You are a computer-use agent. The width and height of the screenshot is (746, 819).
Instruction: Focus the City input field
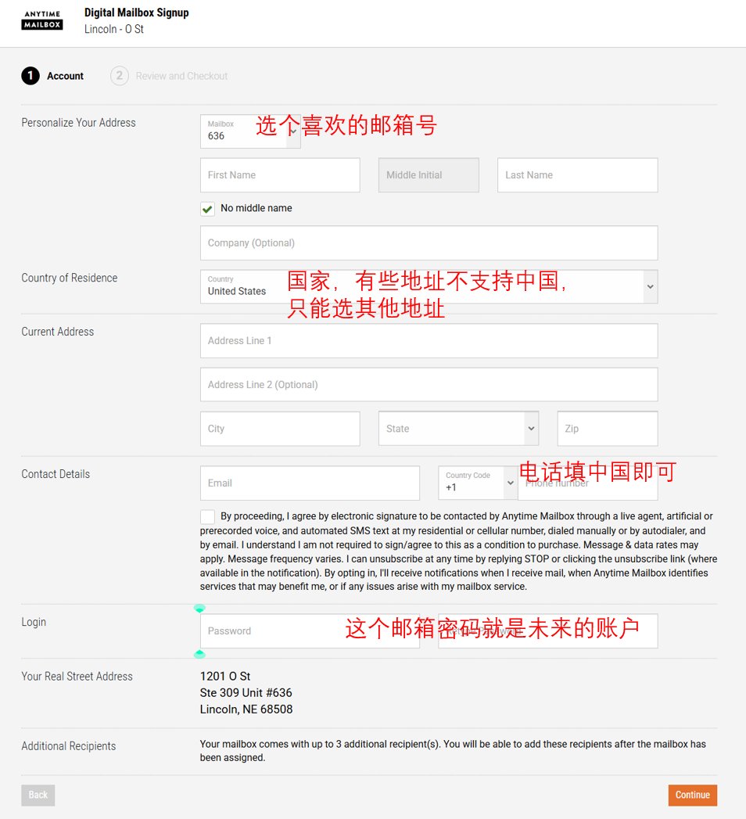click(x=280, y=429)
